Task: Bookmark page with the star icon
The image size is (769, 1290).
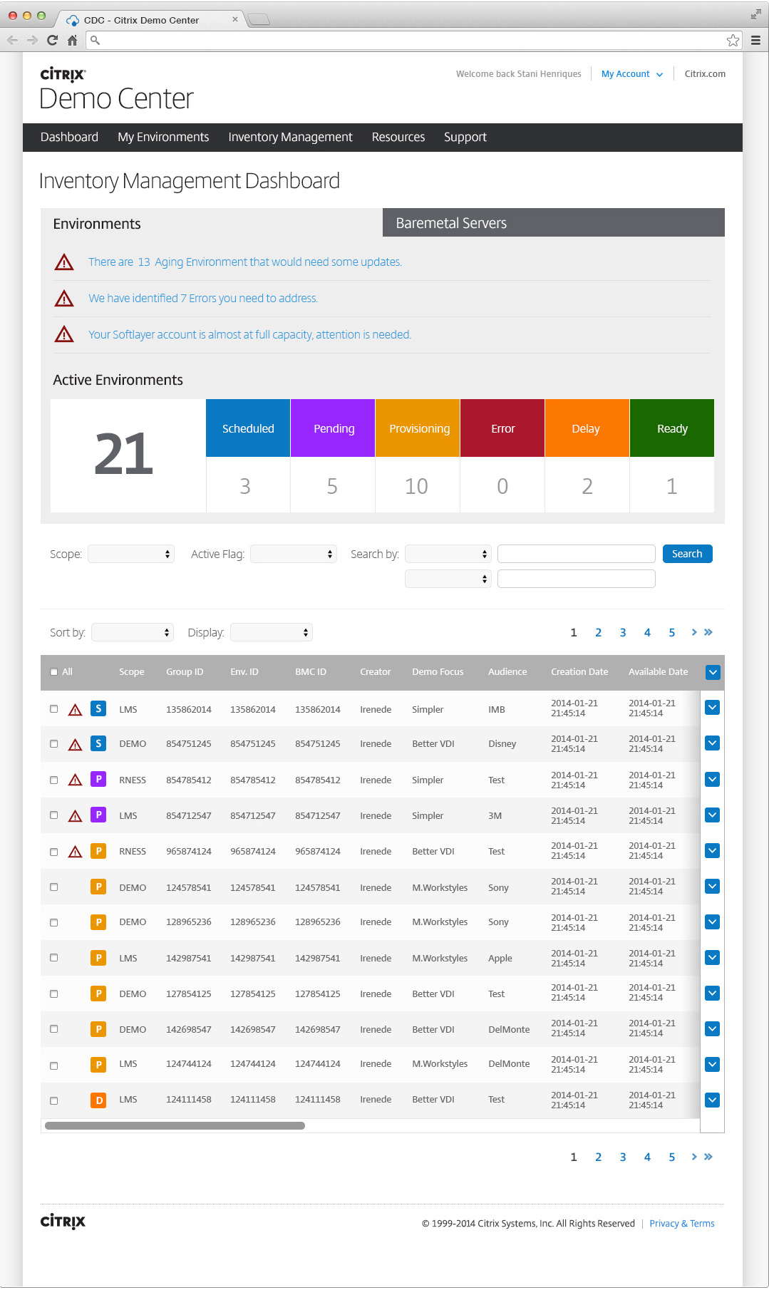Action: tap(733, 41)
